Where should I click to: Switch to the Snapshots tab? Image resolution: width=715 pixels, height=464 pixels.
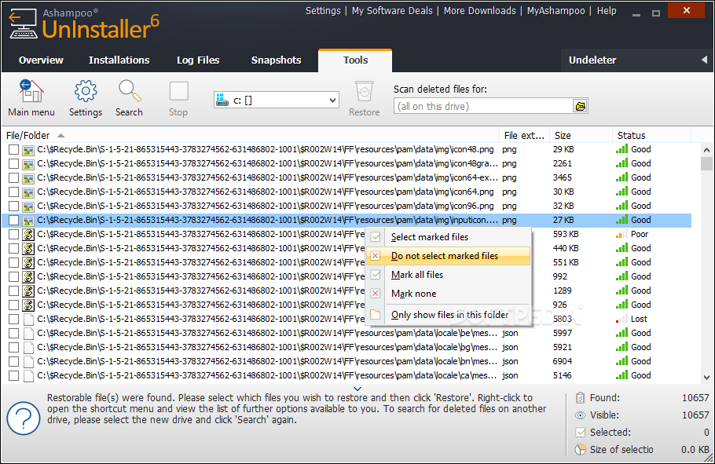277,60
